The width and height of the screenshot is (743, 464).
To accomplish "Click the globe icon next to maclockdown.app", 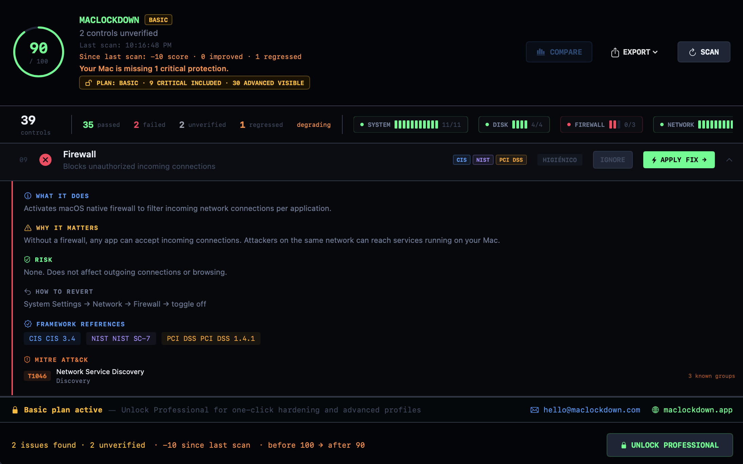I will (x=655, y=410).
